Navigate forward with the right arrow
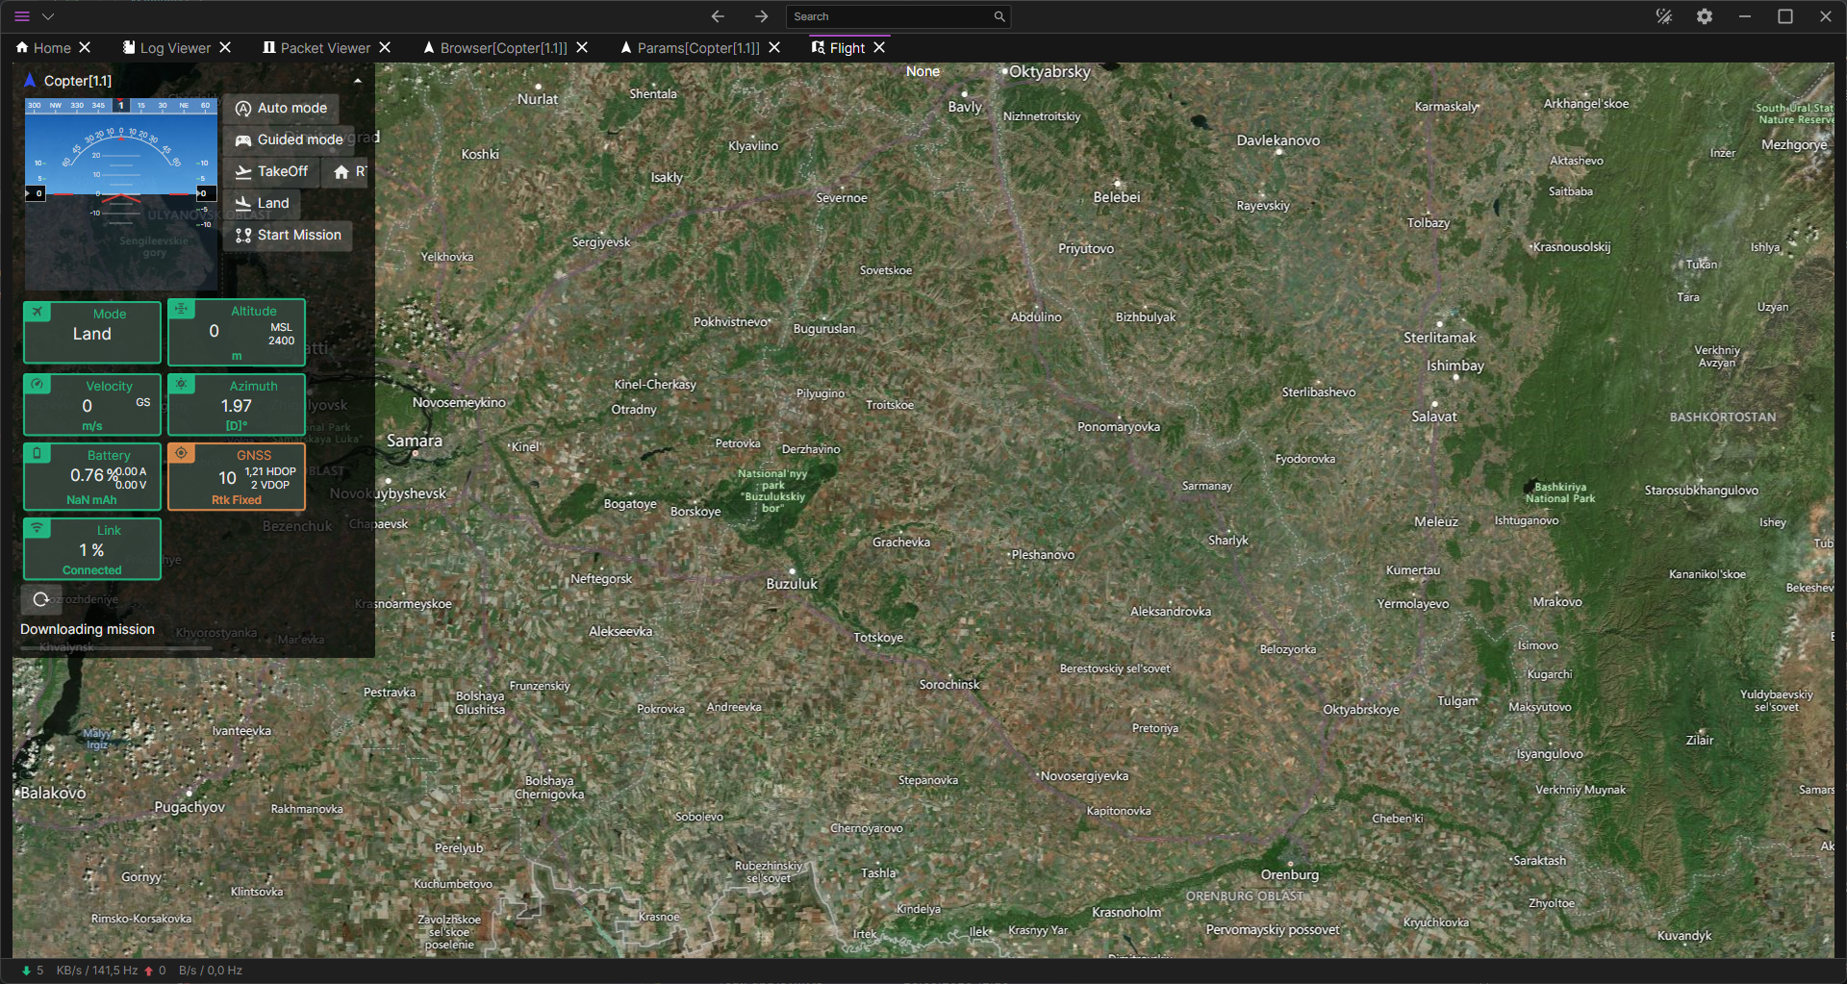The height and width of the screenshot is (984, 1847). pos(761,16)
